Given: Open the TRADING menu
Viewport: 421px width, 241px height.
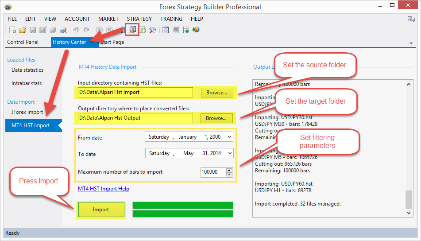Looking at the screenshot, I should [171, 19].
